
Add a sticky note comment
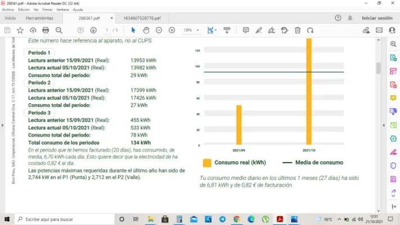[x=246, y=30]
